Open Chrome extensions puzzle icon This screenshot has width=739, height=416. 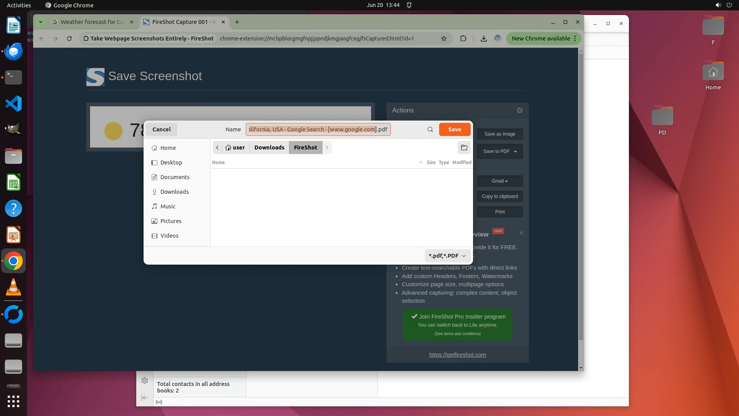463,39
